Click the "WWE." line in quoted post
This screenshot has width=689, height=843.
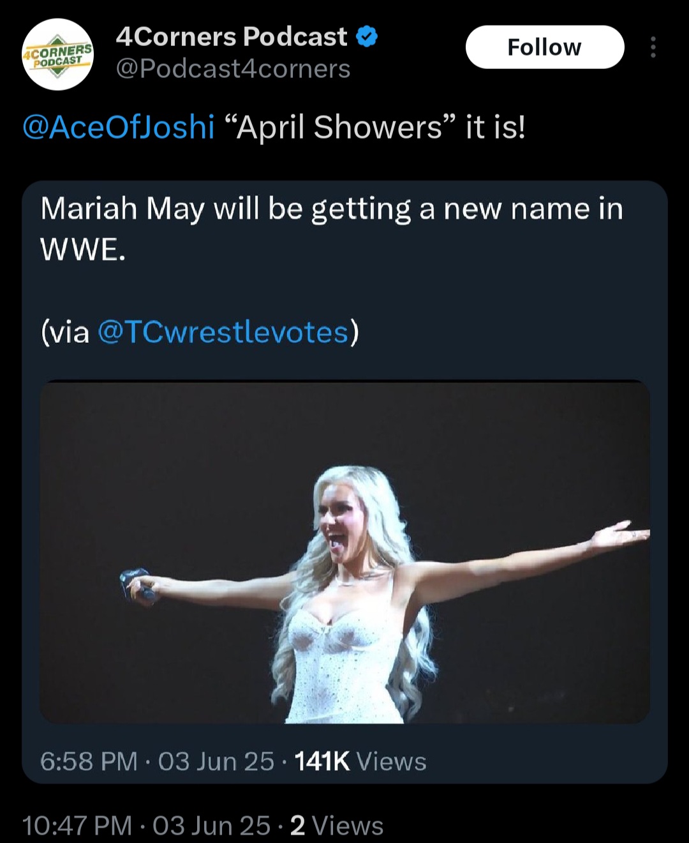(83, 249)
